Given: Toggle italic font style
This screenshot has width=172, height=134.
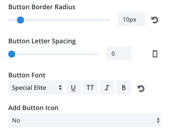Looking at the screenshot, I should (107, 87).
